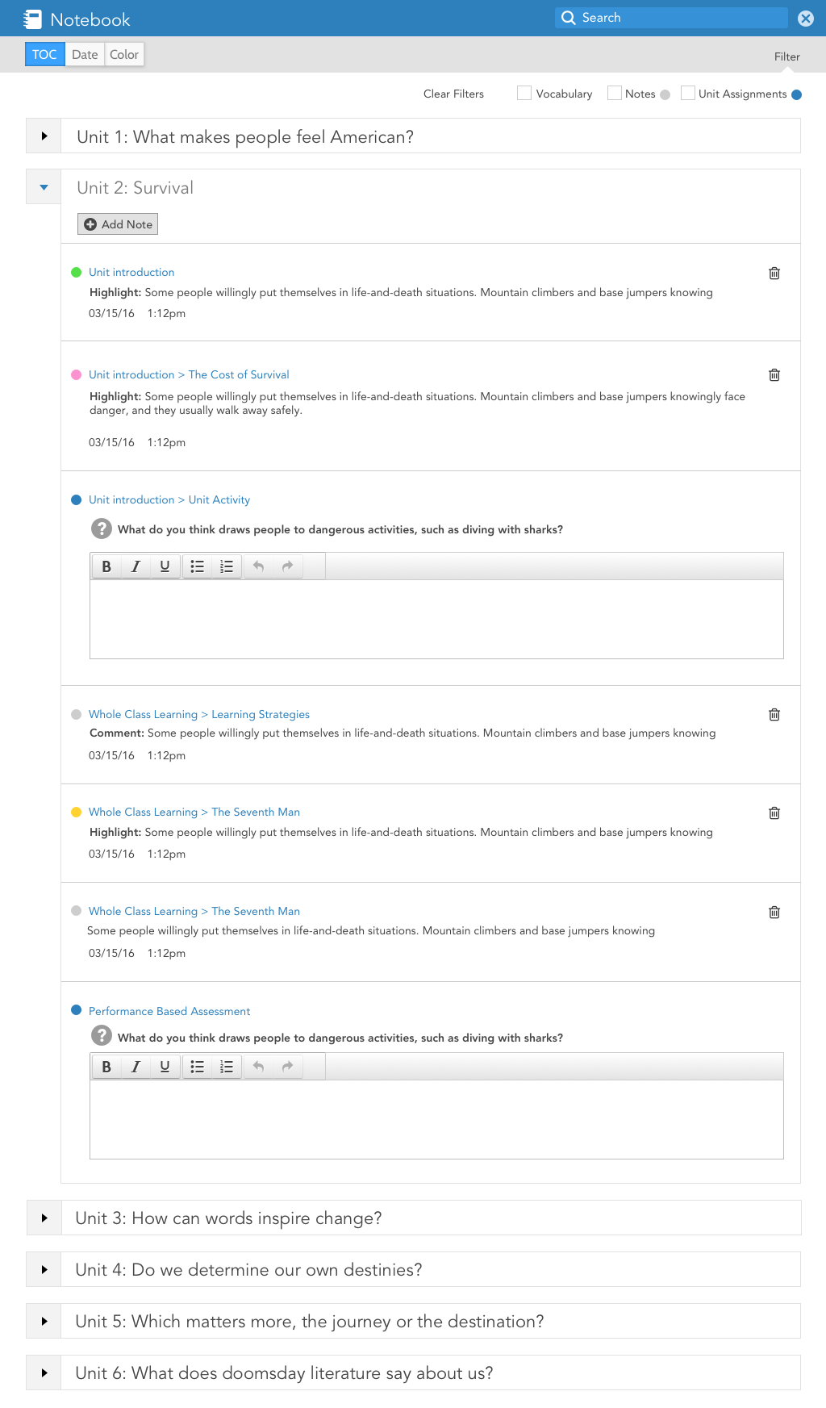This screenshot has height=1408, width=826.
Task: Collapse the Unit 2: Survival section
Action: (44, 187)
